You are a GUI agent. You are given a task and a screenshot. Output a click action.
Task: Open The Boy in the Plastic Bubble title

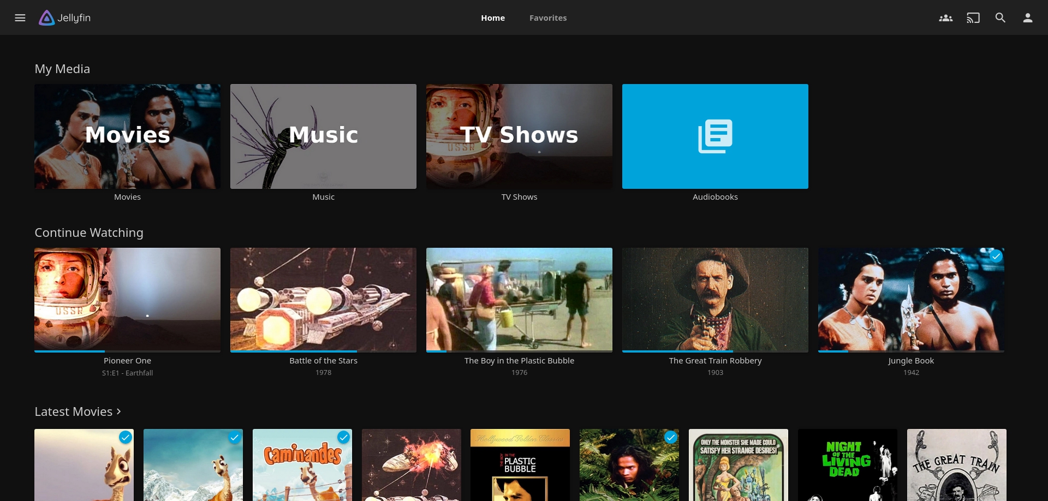(x=519, y=361)
